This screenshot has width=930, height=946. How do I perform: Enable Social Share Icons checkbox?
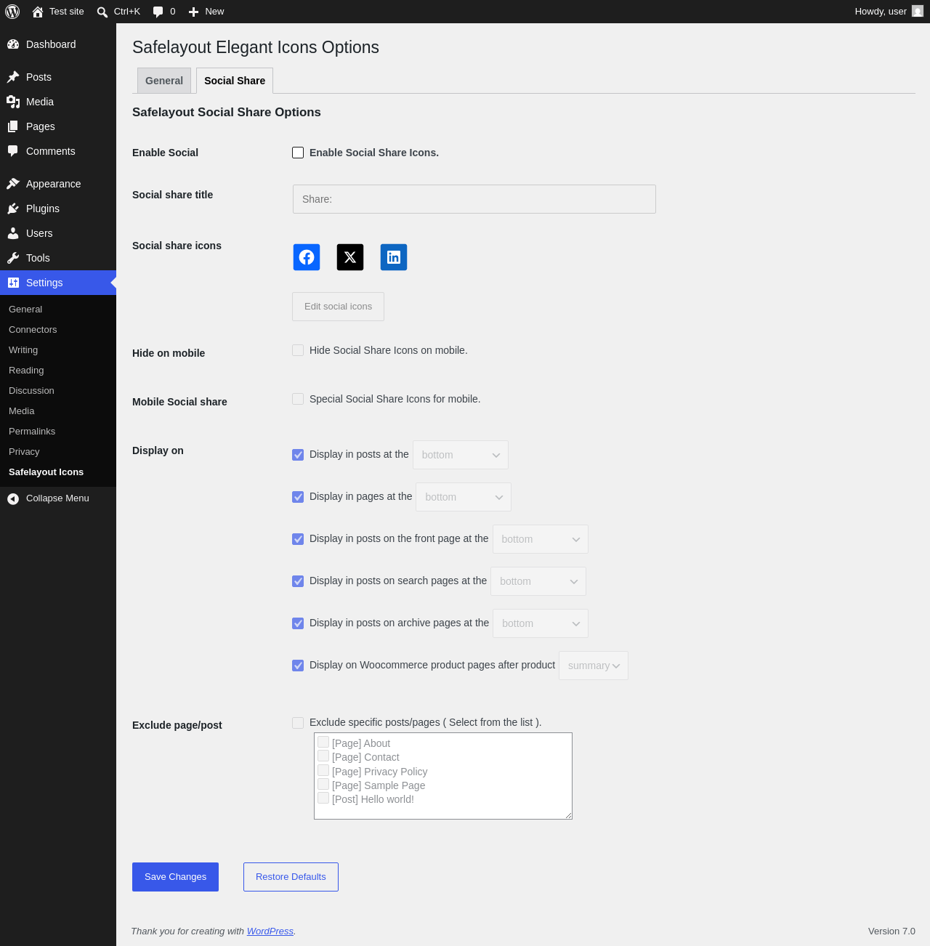tap(298, 153)
